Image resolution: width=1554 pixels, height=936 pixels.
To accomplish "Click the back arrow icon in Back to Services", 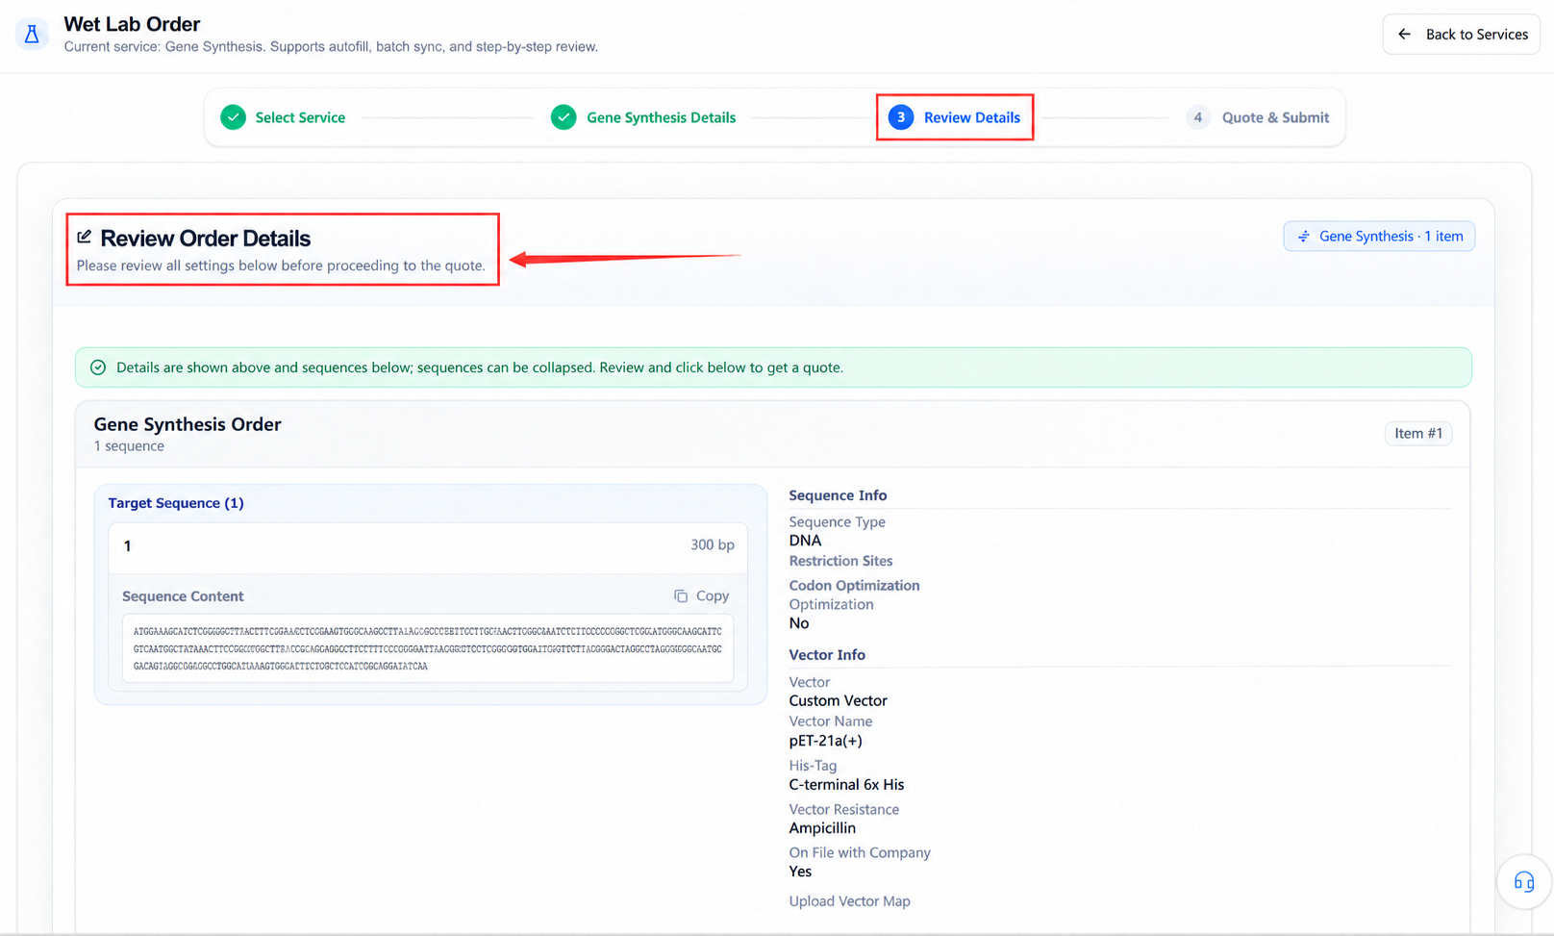I will coord(1404,34).
